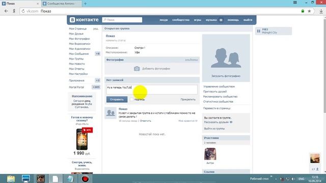Screen dimensions: 326x183
Task: Open Рекламировать сообщество link
Action: pos(220,97)
